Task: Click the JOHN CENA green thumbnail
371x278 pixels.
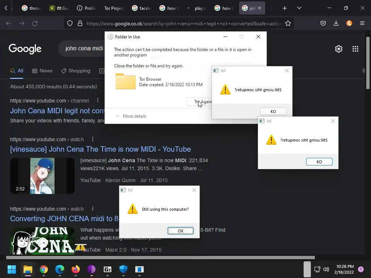Action: [x=42, y=241]
